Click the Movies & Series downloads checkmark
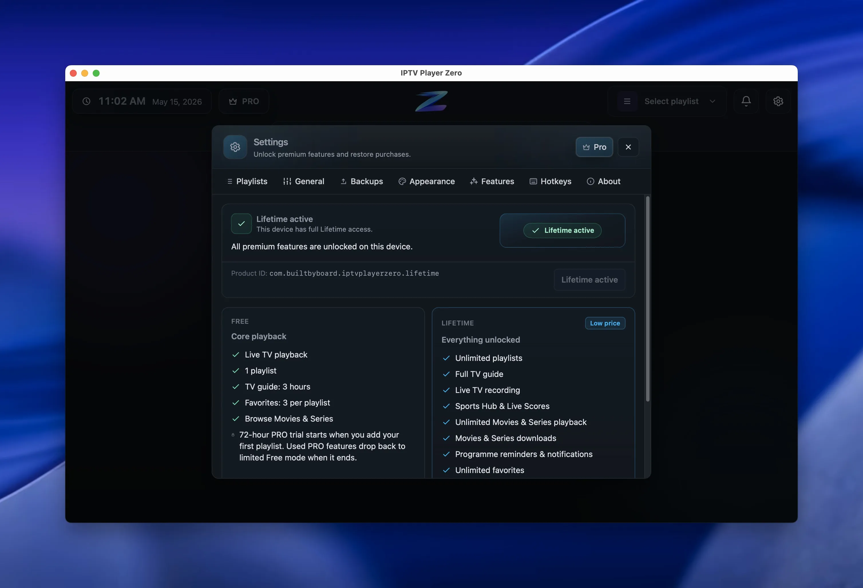 point(446,438)
